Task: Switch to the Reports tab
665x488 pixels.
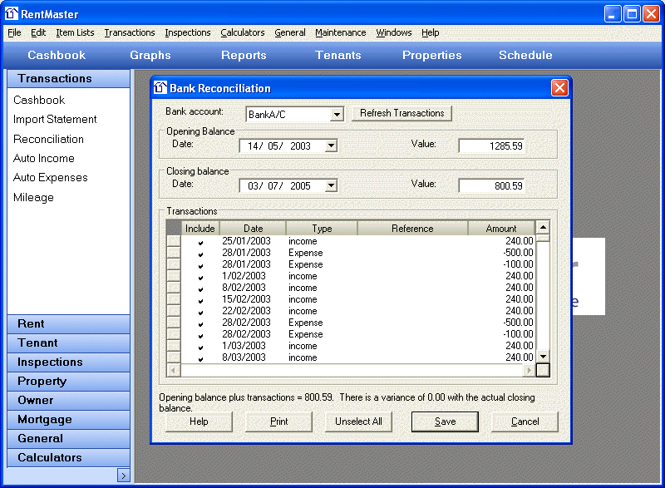Action: tap(244, 55)
